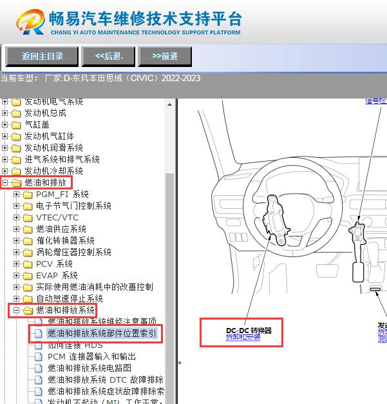Click the 进气系统和排气系统 folder icon
The image size is (387, 404).
16,160
